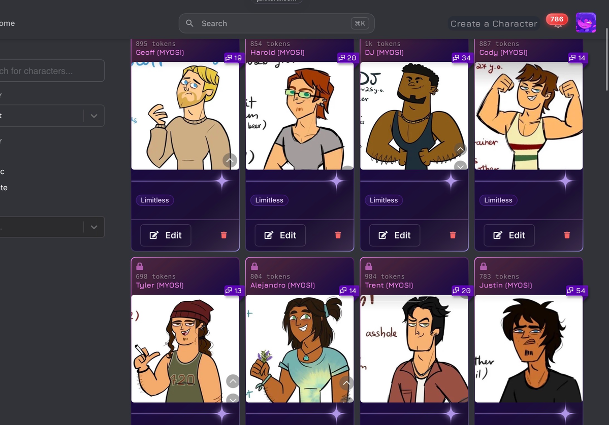Click the lock icon on Trent card
Image resolution: width=609 pixels, height=425 pixels.
[369, 266]
